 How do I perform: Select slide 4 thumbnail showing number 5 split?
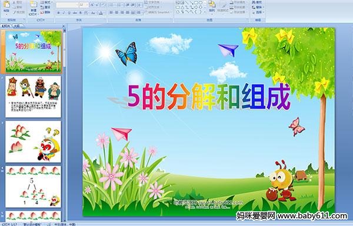34,187
